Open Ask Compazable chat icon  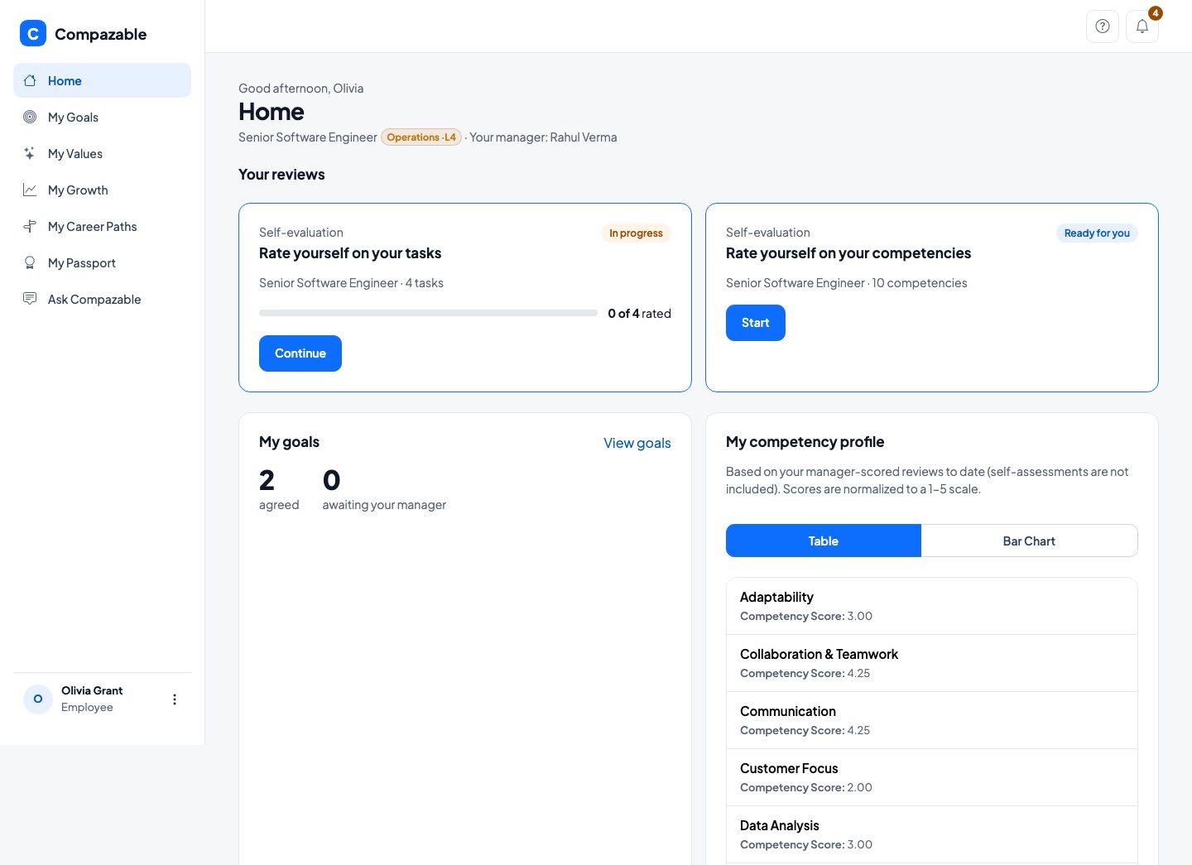click(x=30, y=299)
